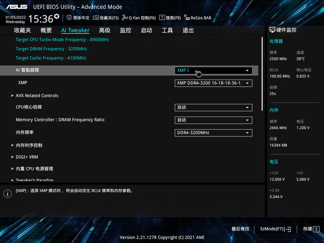The width and height of the screenshot is (324, 243).
Task: Open the ReSize BAR icon
Action: click(187, 18)
